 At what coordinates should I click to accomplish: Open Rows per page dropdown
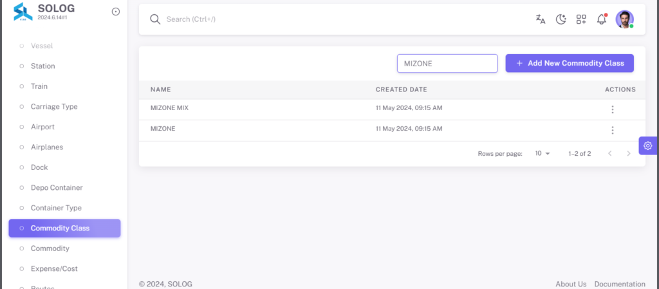(543, 154)
